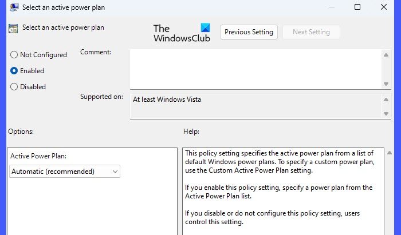
Task: Open the Active Power Plan dropdown
Action: (x=65, y=171)
